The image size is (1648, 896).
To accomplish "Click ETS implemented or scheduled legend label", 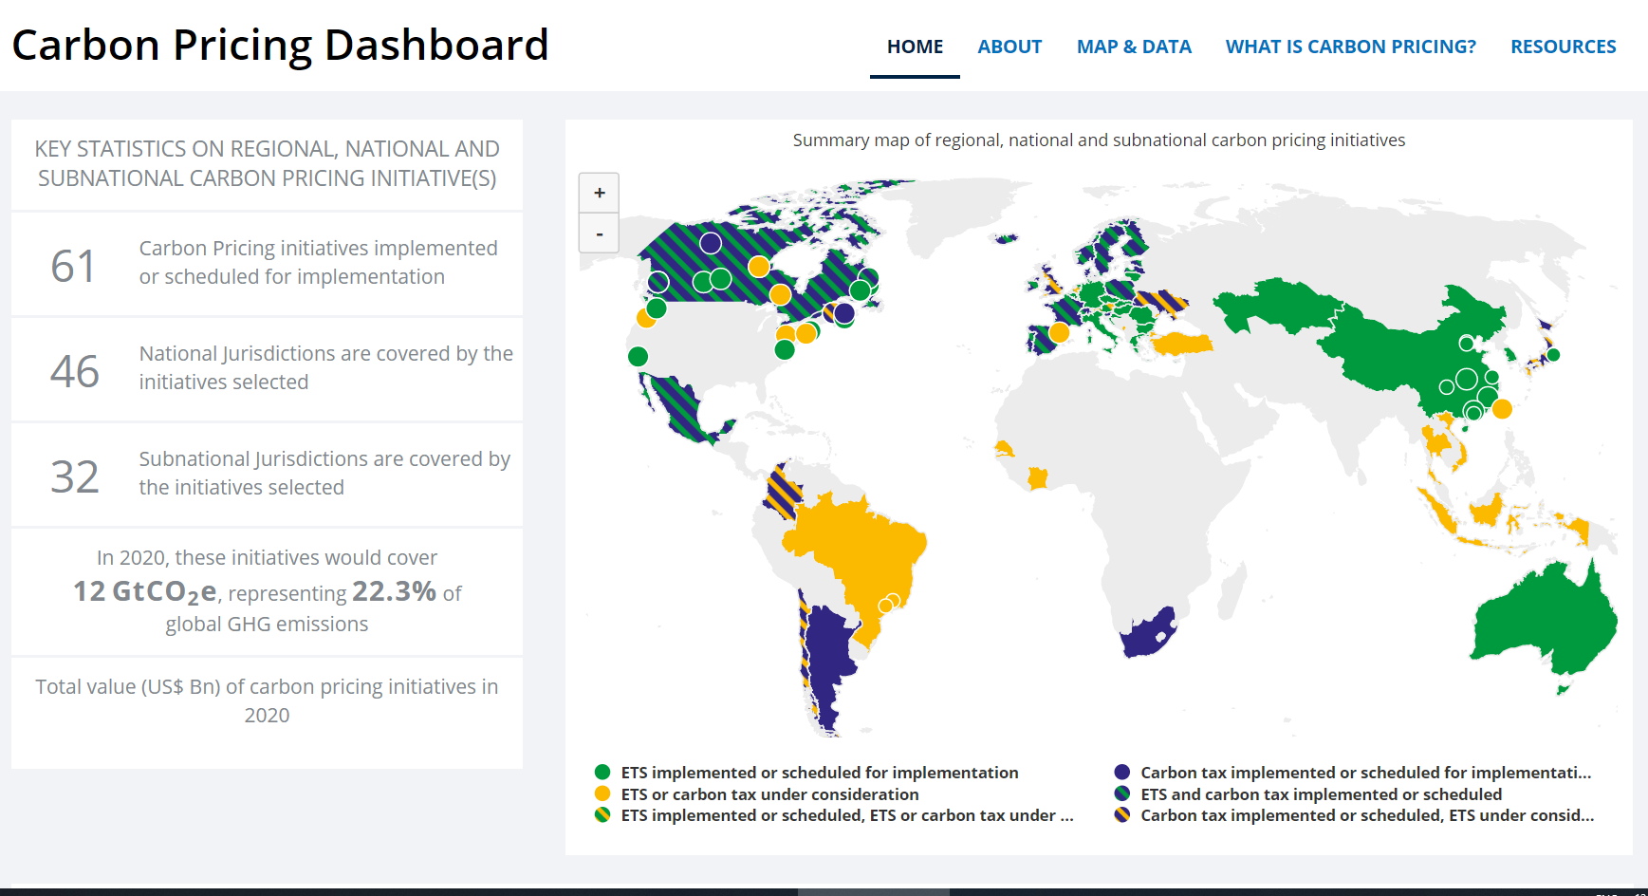I will [820, 773].
